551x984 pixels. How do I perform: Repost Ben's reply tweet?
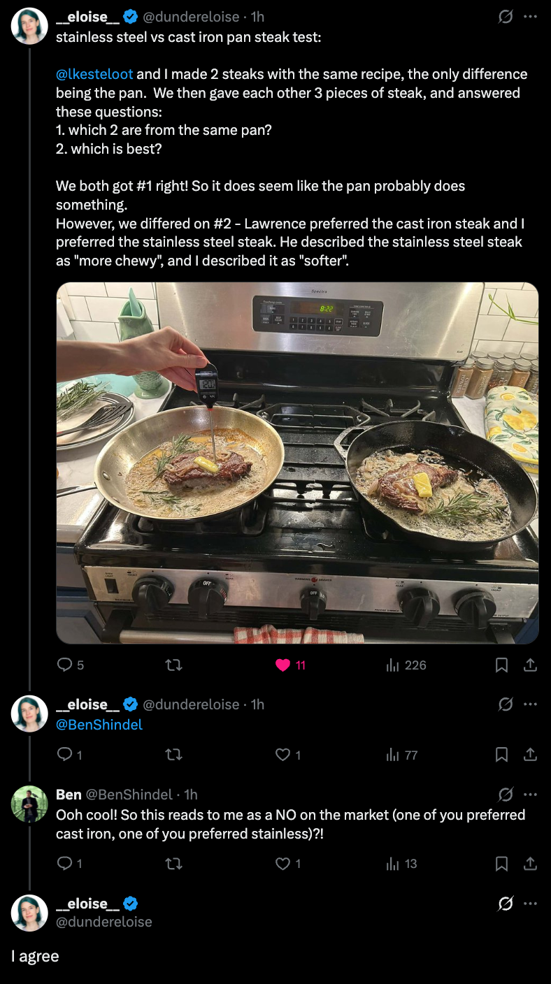coord(173,864)
